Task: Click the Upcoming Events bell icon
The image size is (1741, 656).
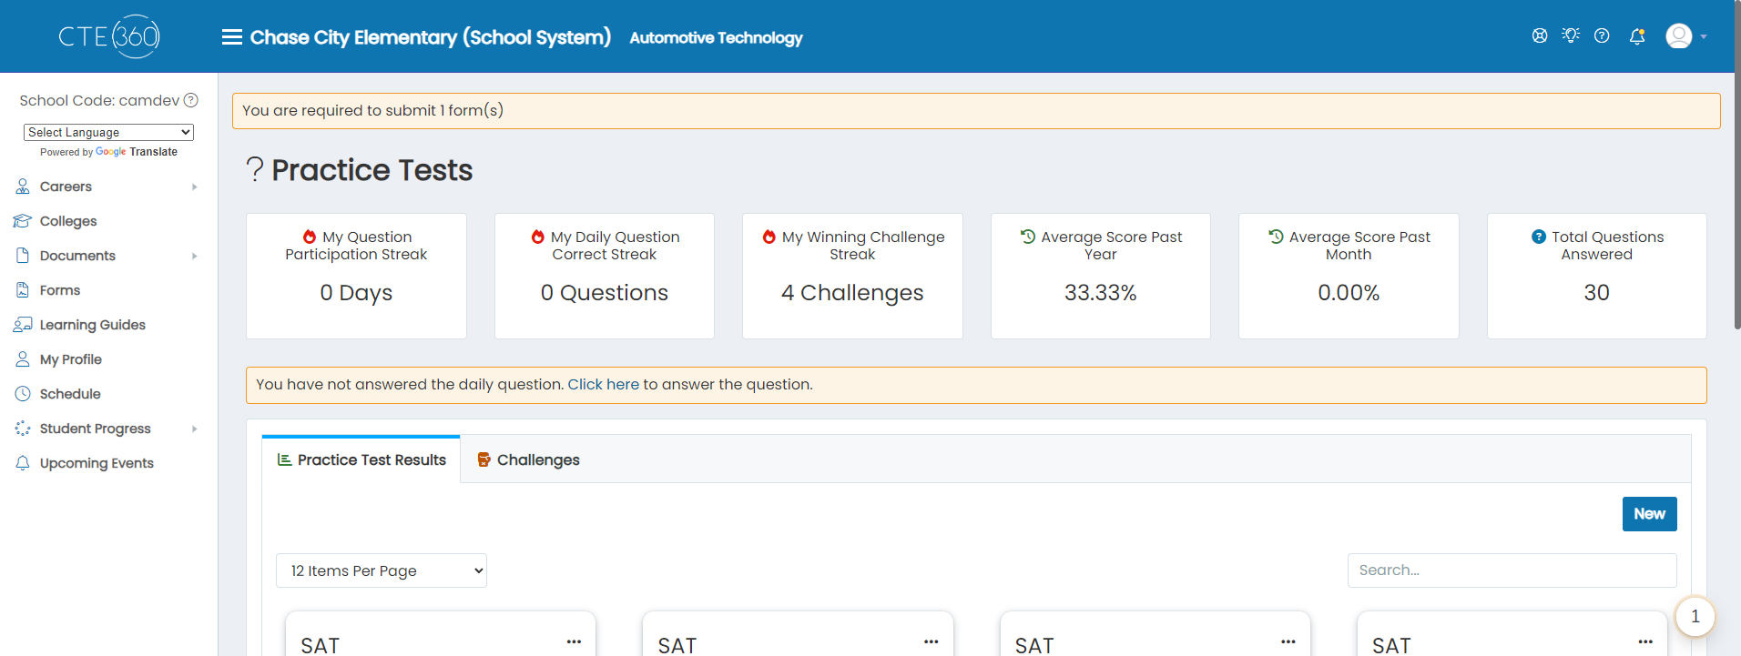Action: pyautogui.click(x=23, y=463)
